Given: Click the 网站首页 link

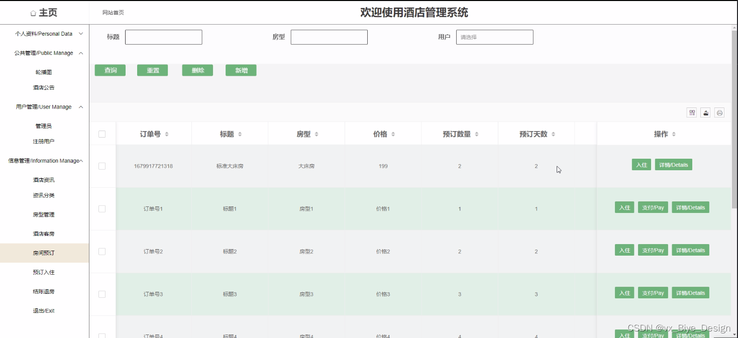Looking at the screenshot, I should click(113, 13).
